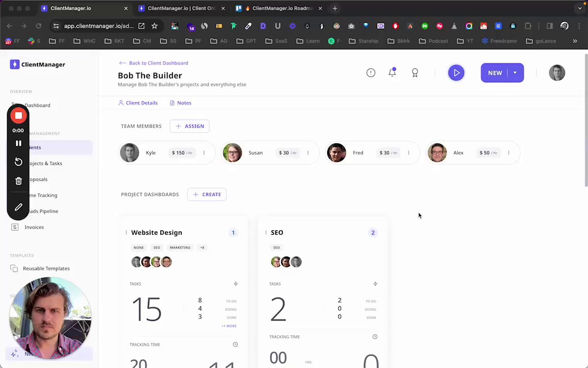The height and width of the screenshot is (368, 588).
Task: Click the address bar URL field
Action: tap(99, 26)
